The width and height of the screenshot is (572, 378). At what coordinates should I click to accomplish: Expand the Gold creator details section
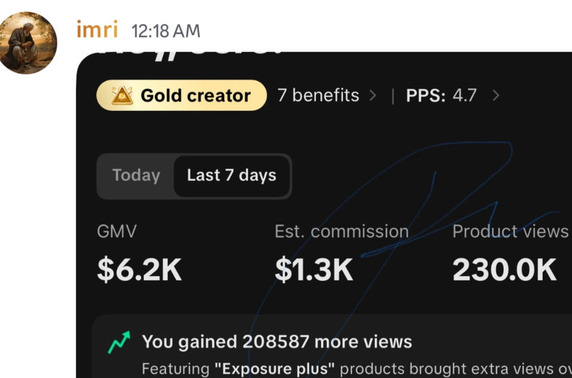(x=180, y=95)
